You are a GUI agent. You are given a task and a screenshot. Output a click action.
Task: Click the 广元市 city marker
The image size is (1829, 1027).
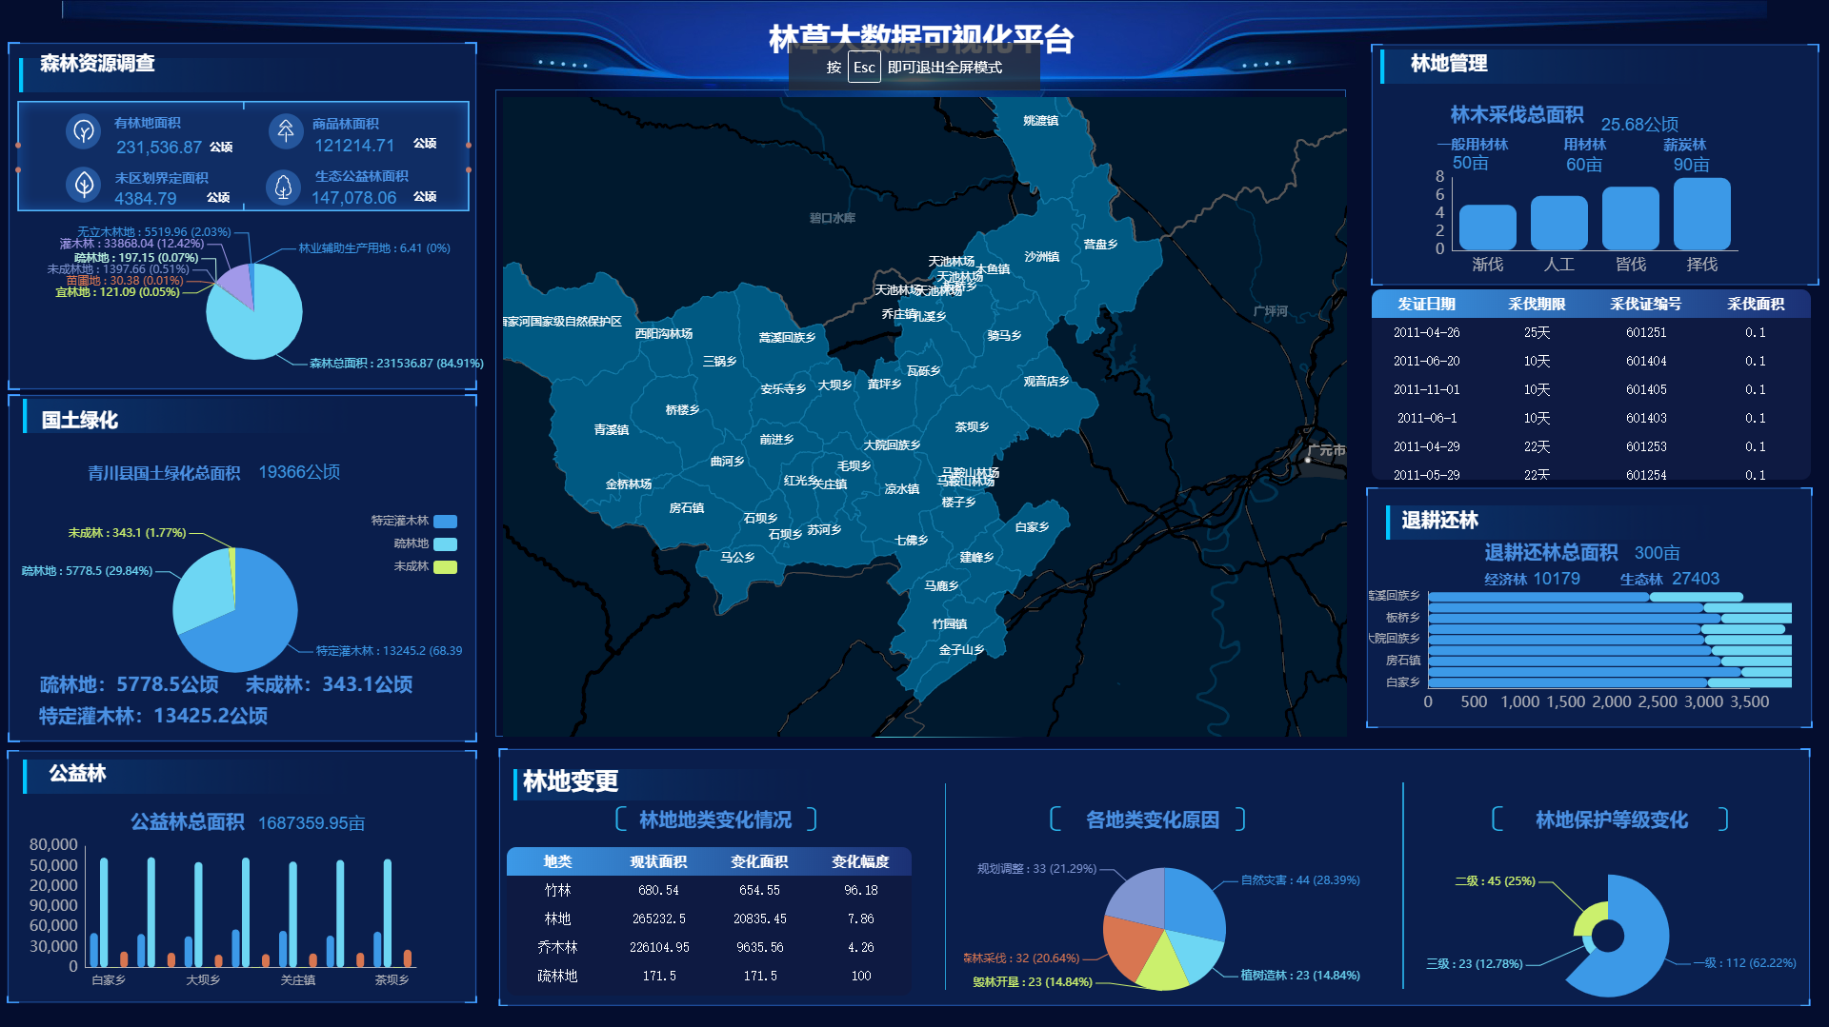pos(1308,460)
